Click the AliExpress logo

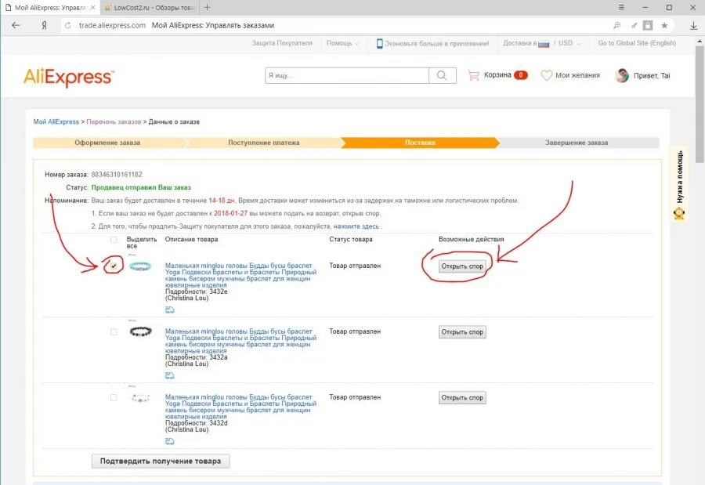tap(68, 77)
